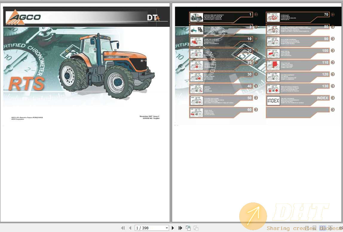Open the INDEX chapter entry

coord(297,100)
